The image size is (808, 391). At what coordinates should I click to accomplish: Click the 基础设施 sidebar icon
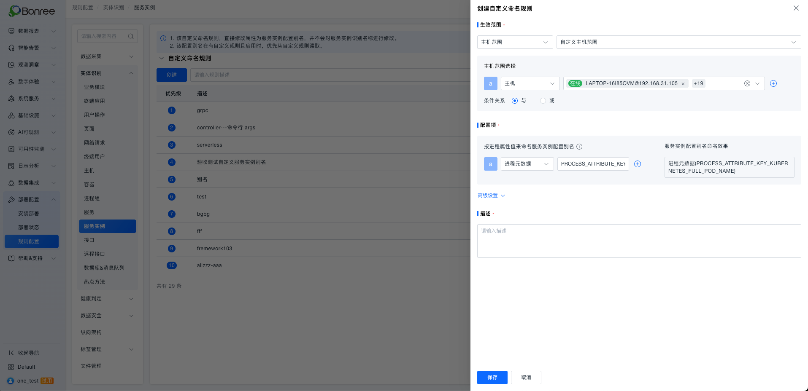coord(11,115)
